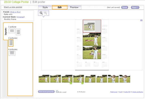Screen dimensions: 145x99
Task: Click the Save pictures link
Action: pos(138,92)
